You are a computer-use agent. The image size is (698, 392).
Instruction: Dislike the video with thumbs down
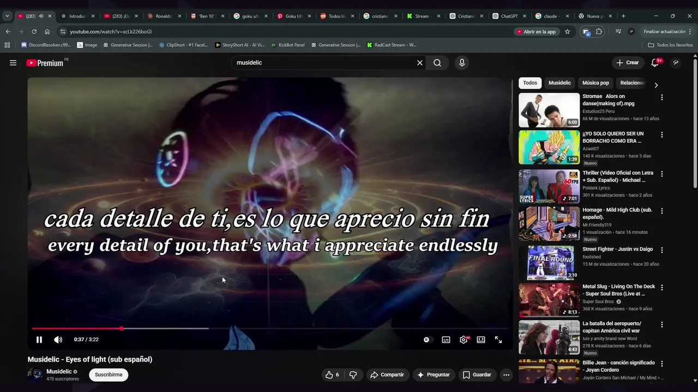[x=353, y=375]
